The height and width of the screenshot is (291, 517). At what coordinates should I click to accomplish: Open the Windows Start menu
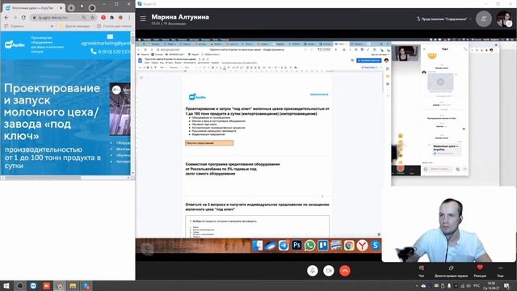(x=6, y=285)
